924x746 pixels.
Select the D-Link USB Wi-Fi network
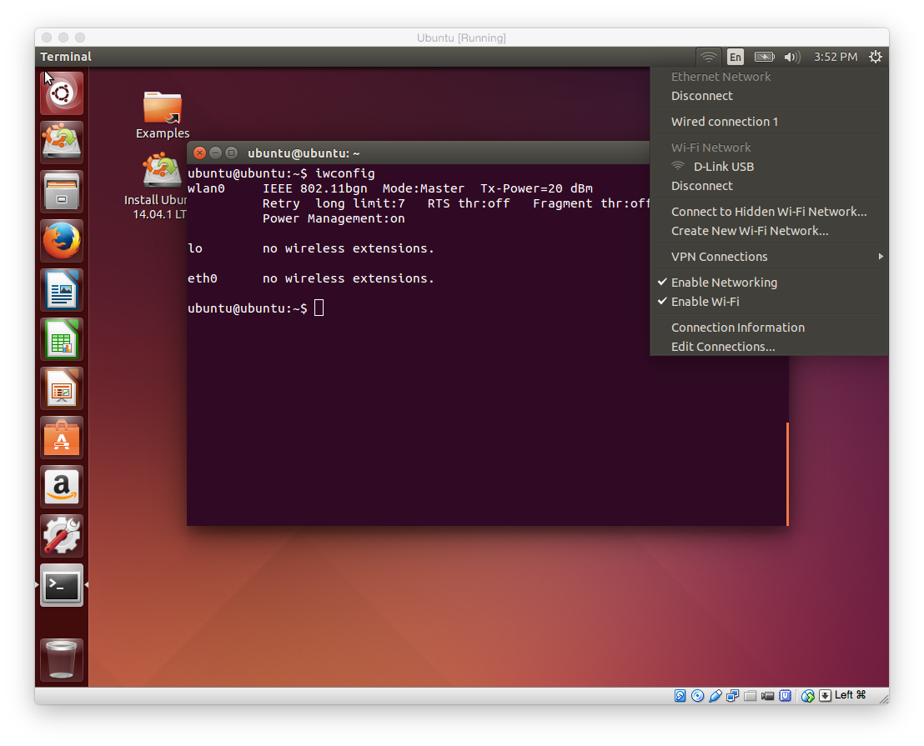(770, 167)
